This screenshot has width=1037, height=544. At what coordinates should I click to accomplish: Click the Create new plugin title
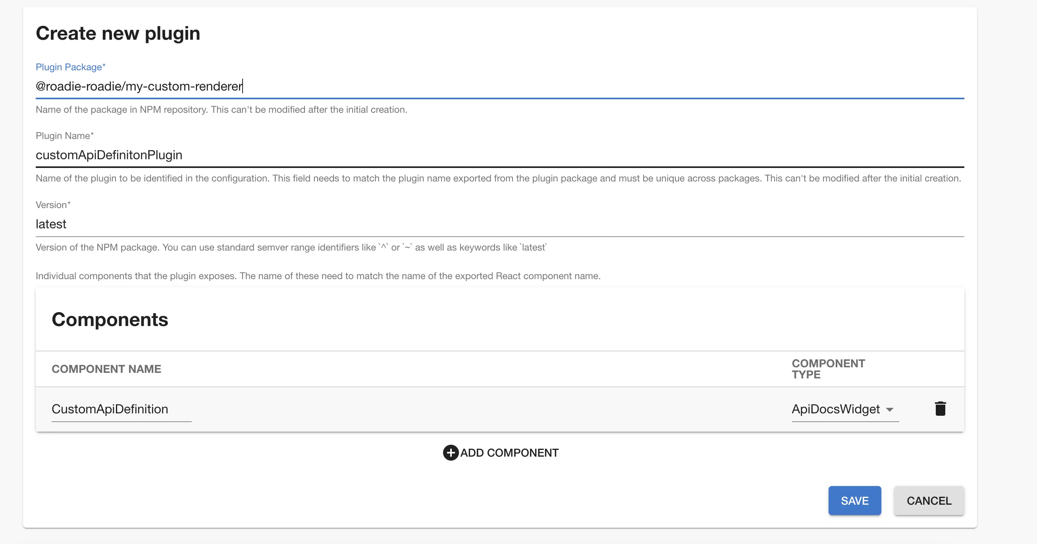[x=118, y=33]
